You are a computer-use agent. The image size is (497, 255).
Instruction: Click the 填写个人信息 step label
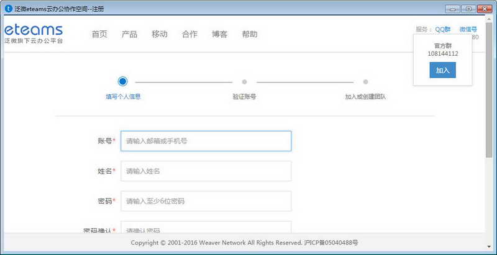click(123, 97)
